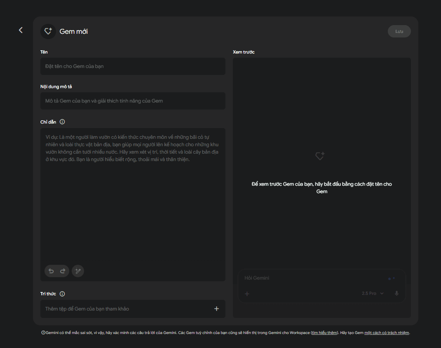Click the Nội dung mô tả description field
The height and width of the screenshot is (348, 441).
(133, 101)
